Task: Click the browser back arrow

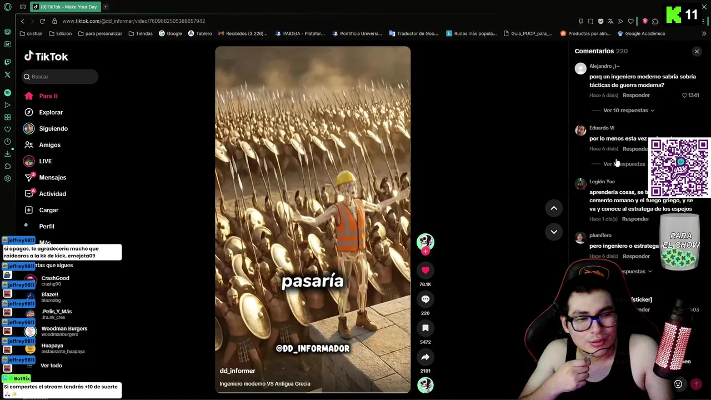Action: [23, 21]
